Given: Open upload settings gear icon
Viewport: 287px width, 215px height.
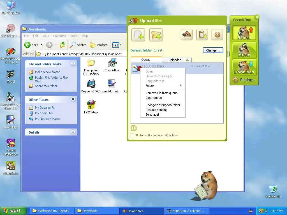Looking at the screenshot, I should [217, 34].
